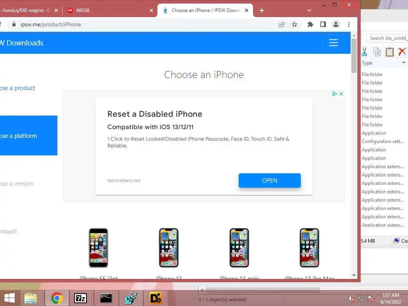Screen dimensions: 408x306
Task: Close the ad with the X icon
Action: [341, 94]
